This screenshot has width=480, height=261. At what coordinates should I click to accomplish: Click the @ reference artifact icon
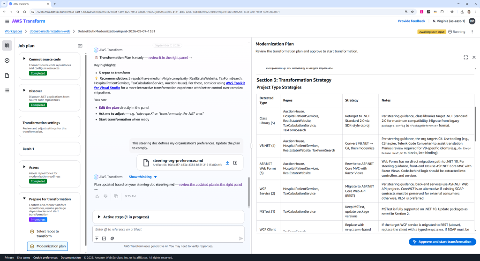coord(112,239)
